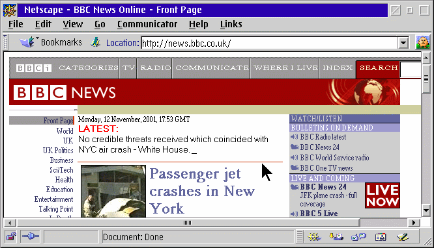Open Composer pen icon in component bar
434x248 pixels.
point(403,237)
